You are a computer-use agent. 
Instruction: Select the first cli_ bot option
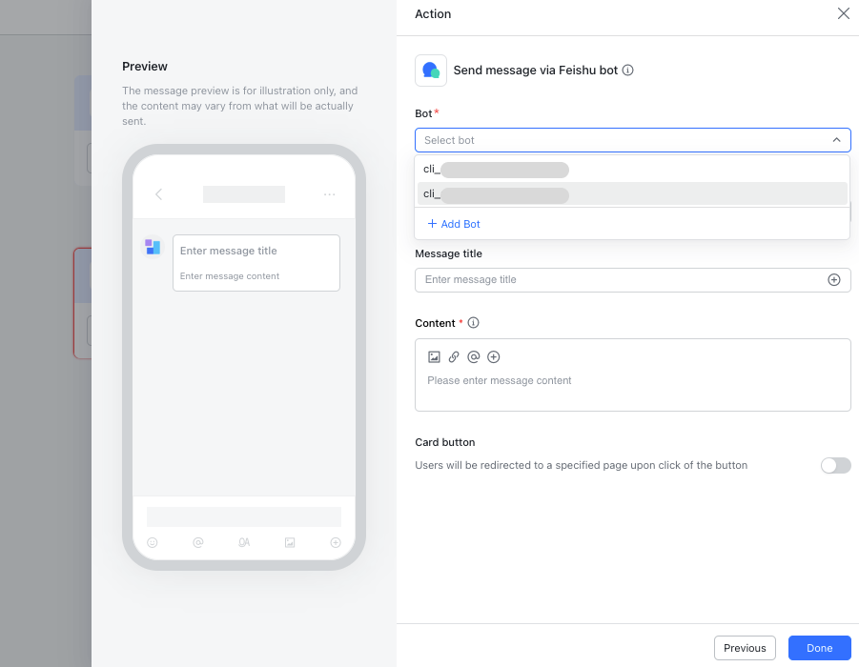coord(496,169)
